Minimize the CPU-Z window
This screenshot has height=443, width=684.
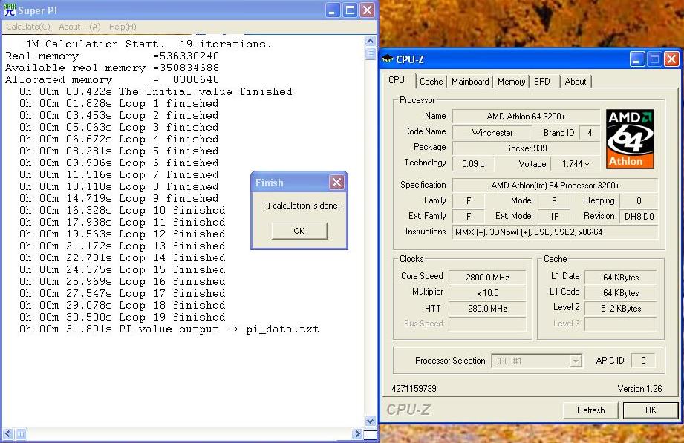(637, 59)
